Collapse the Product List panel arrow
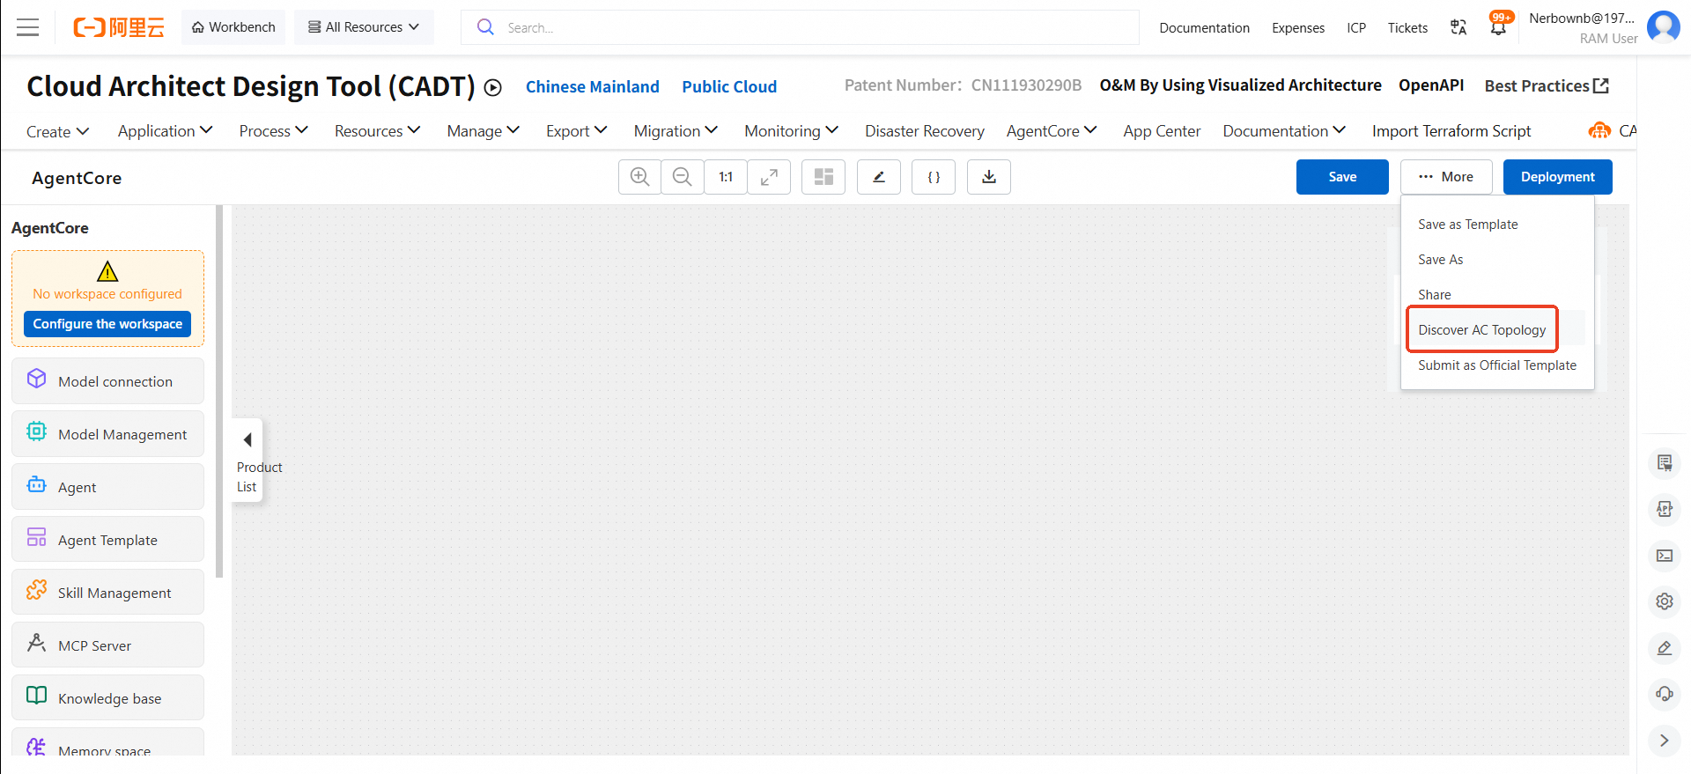 pos(247,439)
